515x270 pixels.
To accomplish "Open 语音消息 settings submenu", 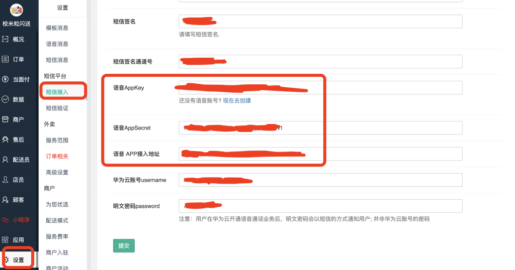I will pos(57,44).
